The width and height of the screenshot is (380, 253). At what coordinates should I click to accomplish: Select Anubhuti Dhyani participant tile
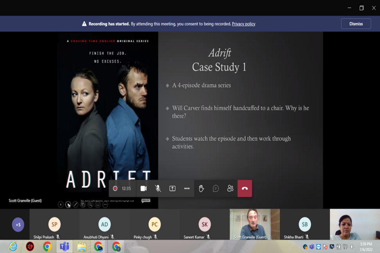pos(104,224)
